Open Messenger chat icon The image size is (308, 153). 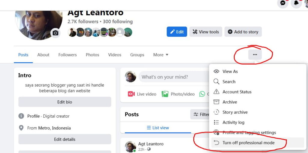283,3
